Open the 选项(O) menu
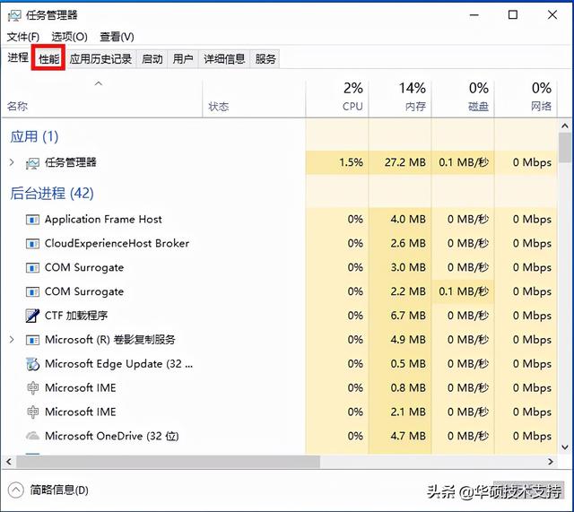The height and width of the screenshot is (512, 574). click(x=69, y=37)
